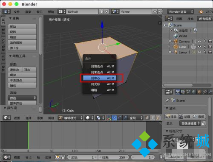Open the properties editor type selector
The height and width of the screenshot is (162, 213).
pos(169,92)
